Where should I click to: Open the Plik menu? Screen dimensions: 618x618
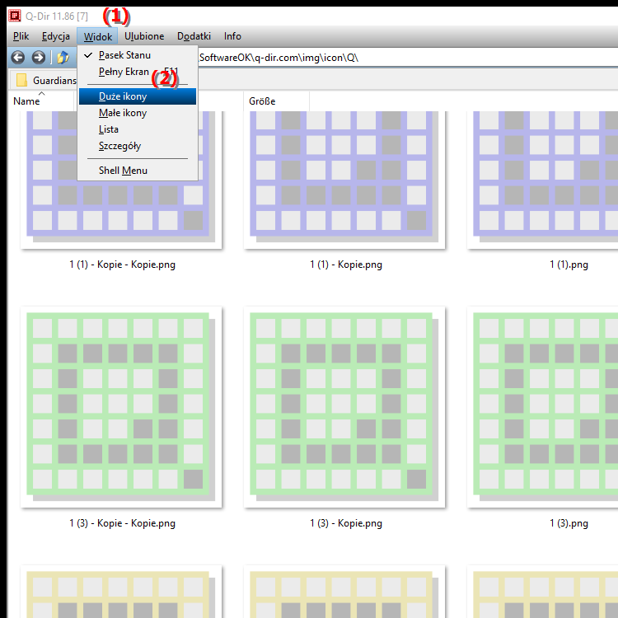pos(21,36)
